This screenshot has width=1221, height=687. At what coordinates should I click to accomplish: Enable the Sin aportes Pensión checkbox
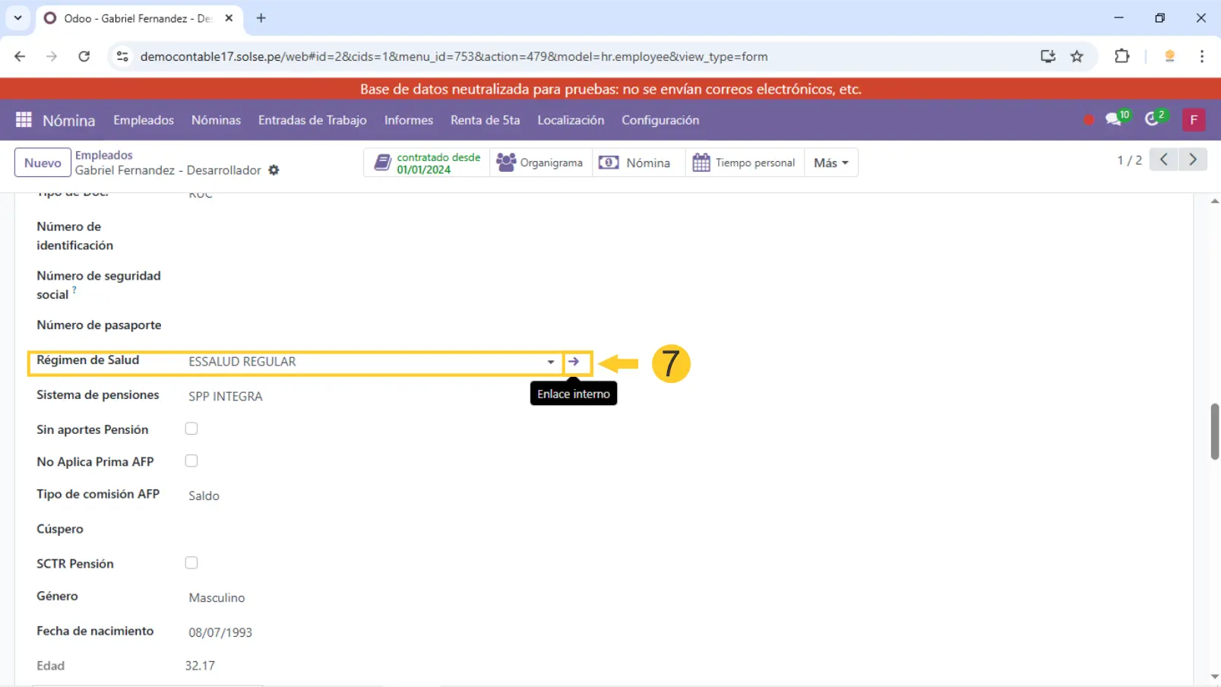tap(191, 429)
